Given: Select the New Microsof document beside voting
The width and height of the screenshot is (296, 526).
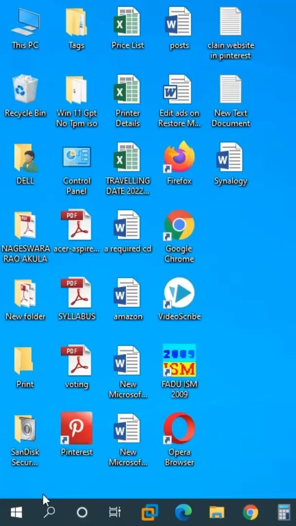Looking at the screenshot, I should [x=127, y=360].
